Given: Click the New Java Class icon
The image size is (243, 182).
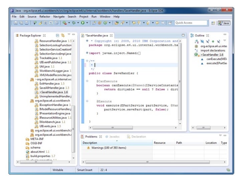Looking at the screenshot, I should [105, 23].
